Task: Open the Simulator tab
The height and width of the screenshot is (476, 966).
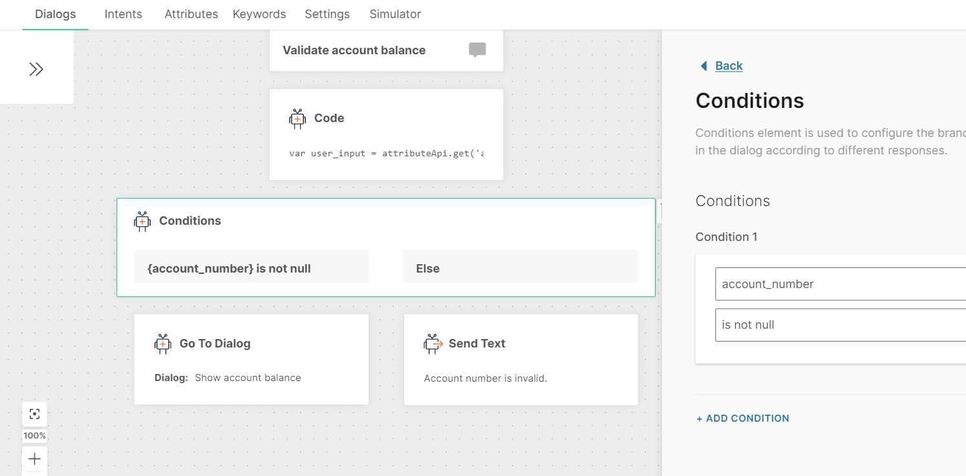Action: pyautogui.click(x=395, y=14)
